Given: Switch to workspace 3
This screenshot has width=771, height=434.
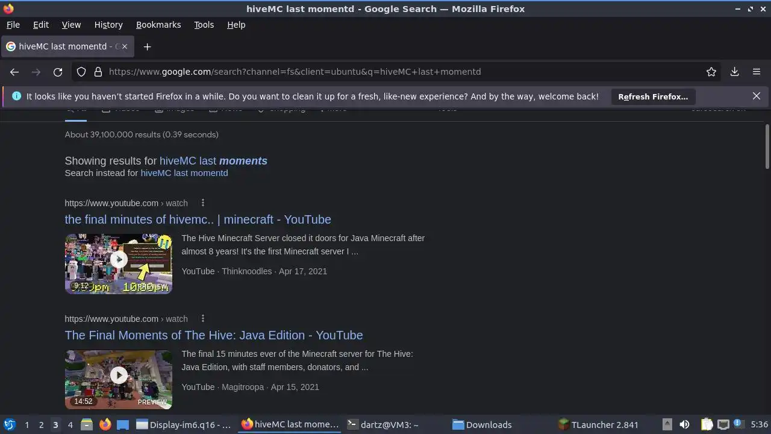Looking at the screenshot, I should [x=55, y=425].
